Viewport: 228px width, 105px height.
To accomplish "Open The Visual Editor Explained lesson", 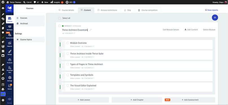I will click(83, 85).
